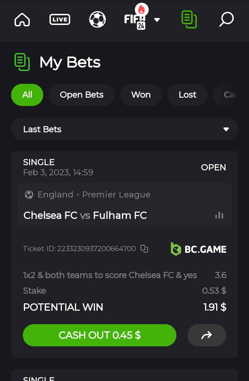The height and width of the screenshot is (381, 249).
Task: Select the soccer ball sport icon
Action: tap(97, 19)
